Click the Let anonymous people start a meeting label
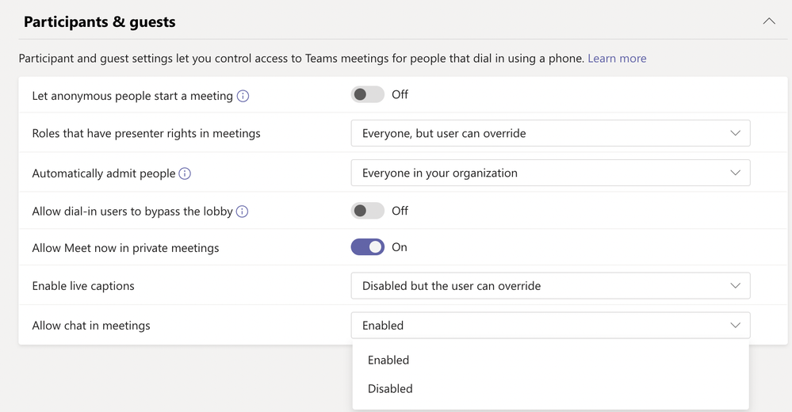Screen dimensions: 792x412 tap(132, 96)
